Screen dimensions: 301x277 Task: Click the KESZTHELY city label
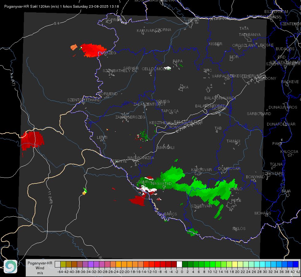(160, 122)
